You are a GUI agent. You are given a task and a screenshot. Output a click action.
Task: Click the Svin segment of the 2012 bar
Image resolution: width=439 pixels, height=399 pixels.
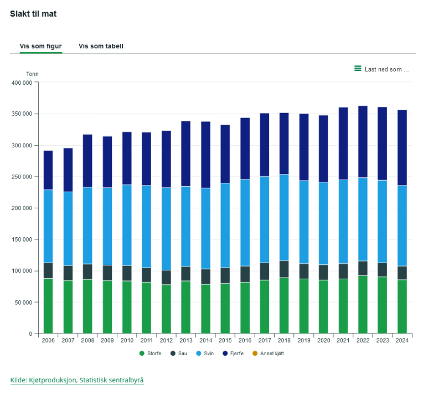point(166,229)
